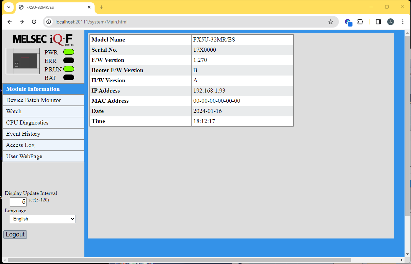Bookmark page using the star icon
This screenshot has width=411, height=264.
point(330,22)
